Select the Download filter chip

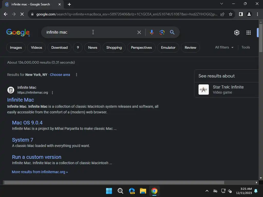(x=59, y=47)
